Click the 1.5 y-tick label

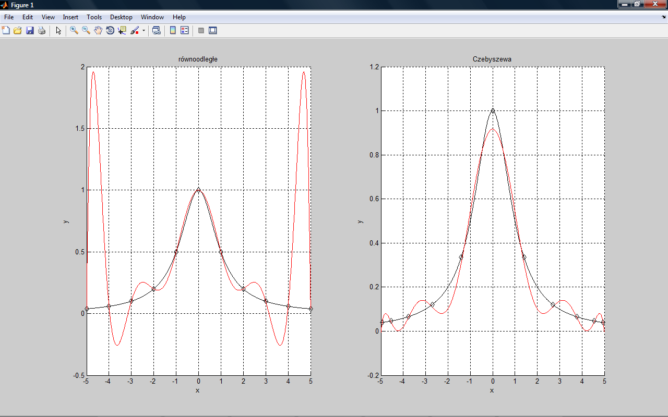[x=80, y=128]
